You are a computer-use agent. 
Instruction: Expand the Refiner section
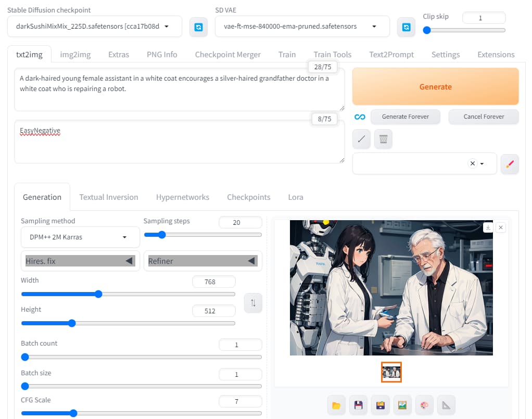tap(202, 261)
